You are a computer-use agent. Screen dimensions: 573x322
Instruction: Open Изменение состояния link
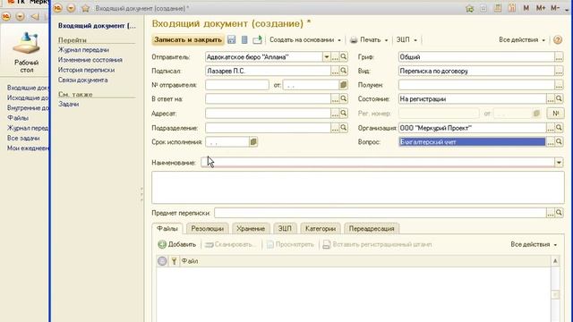tap(90, 60)
